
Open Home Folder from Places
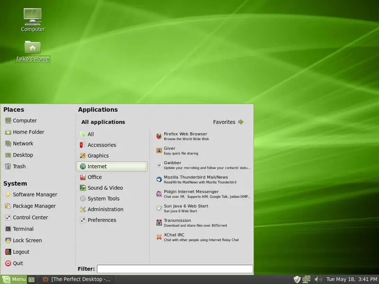[x=25, y=132]
